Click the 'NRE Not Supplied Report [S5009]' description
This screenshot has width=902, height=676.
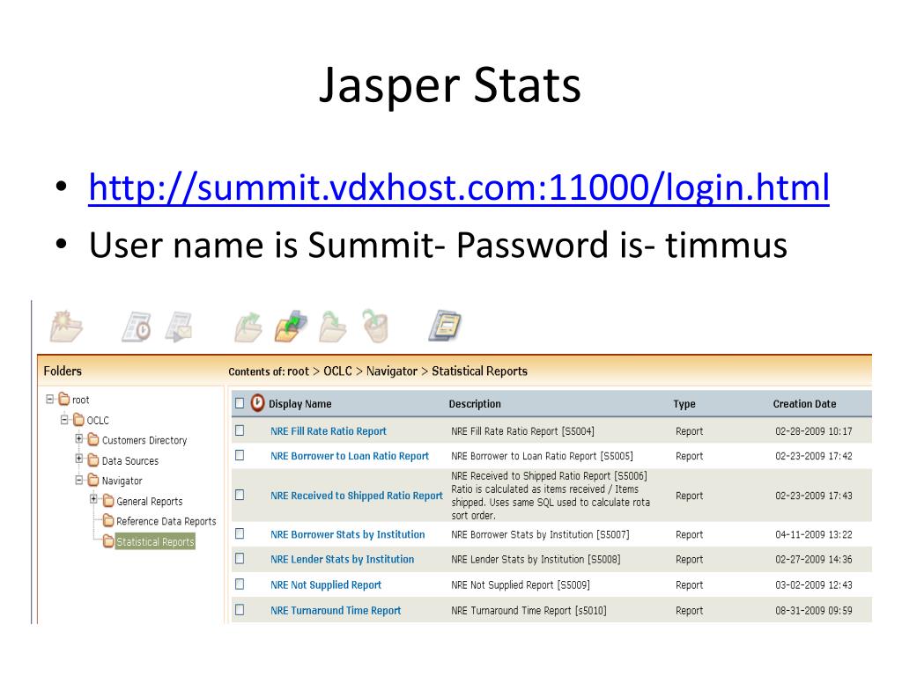[x=521, y=585]
